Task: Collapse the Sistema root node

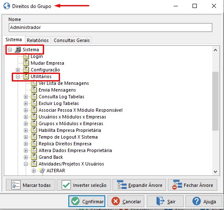Action: [x=10, y=50]
